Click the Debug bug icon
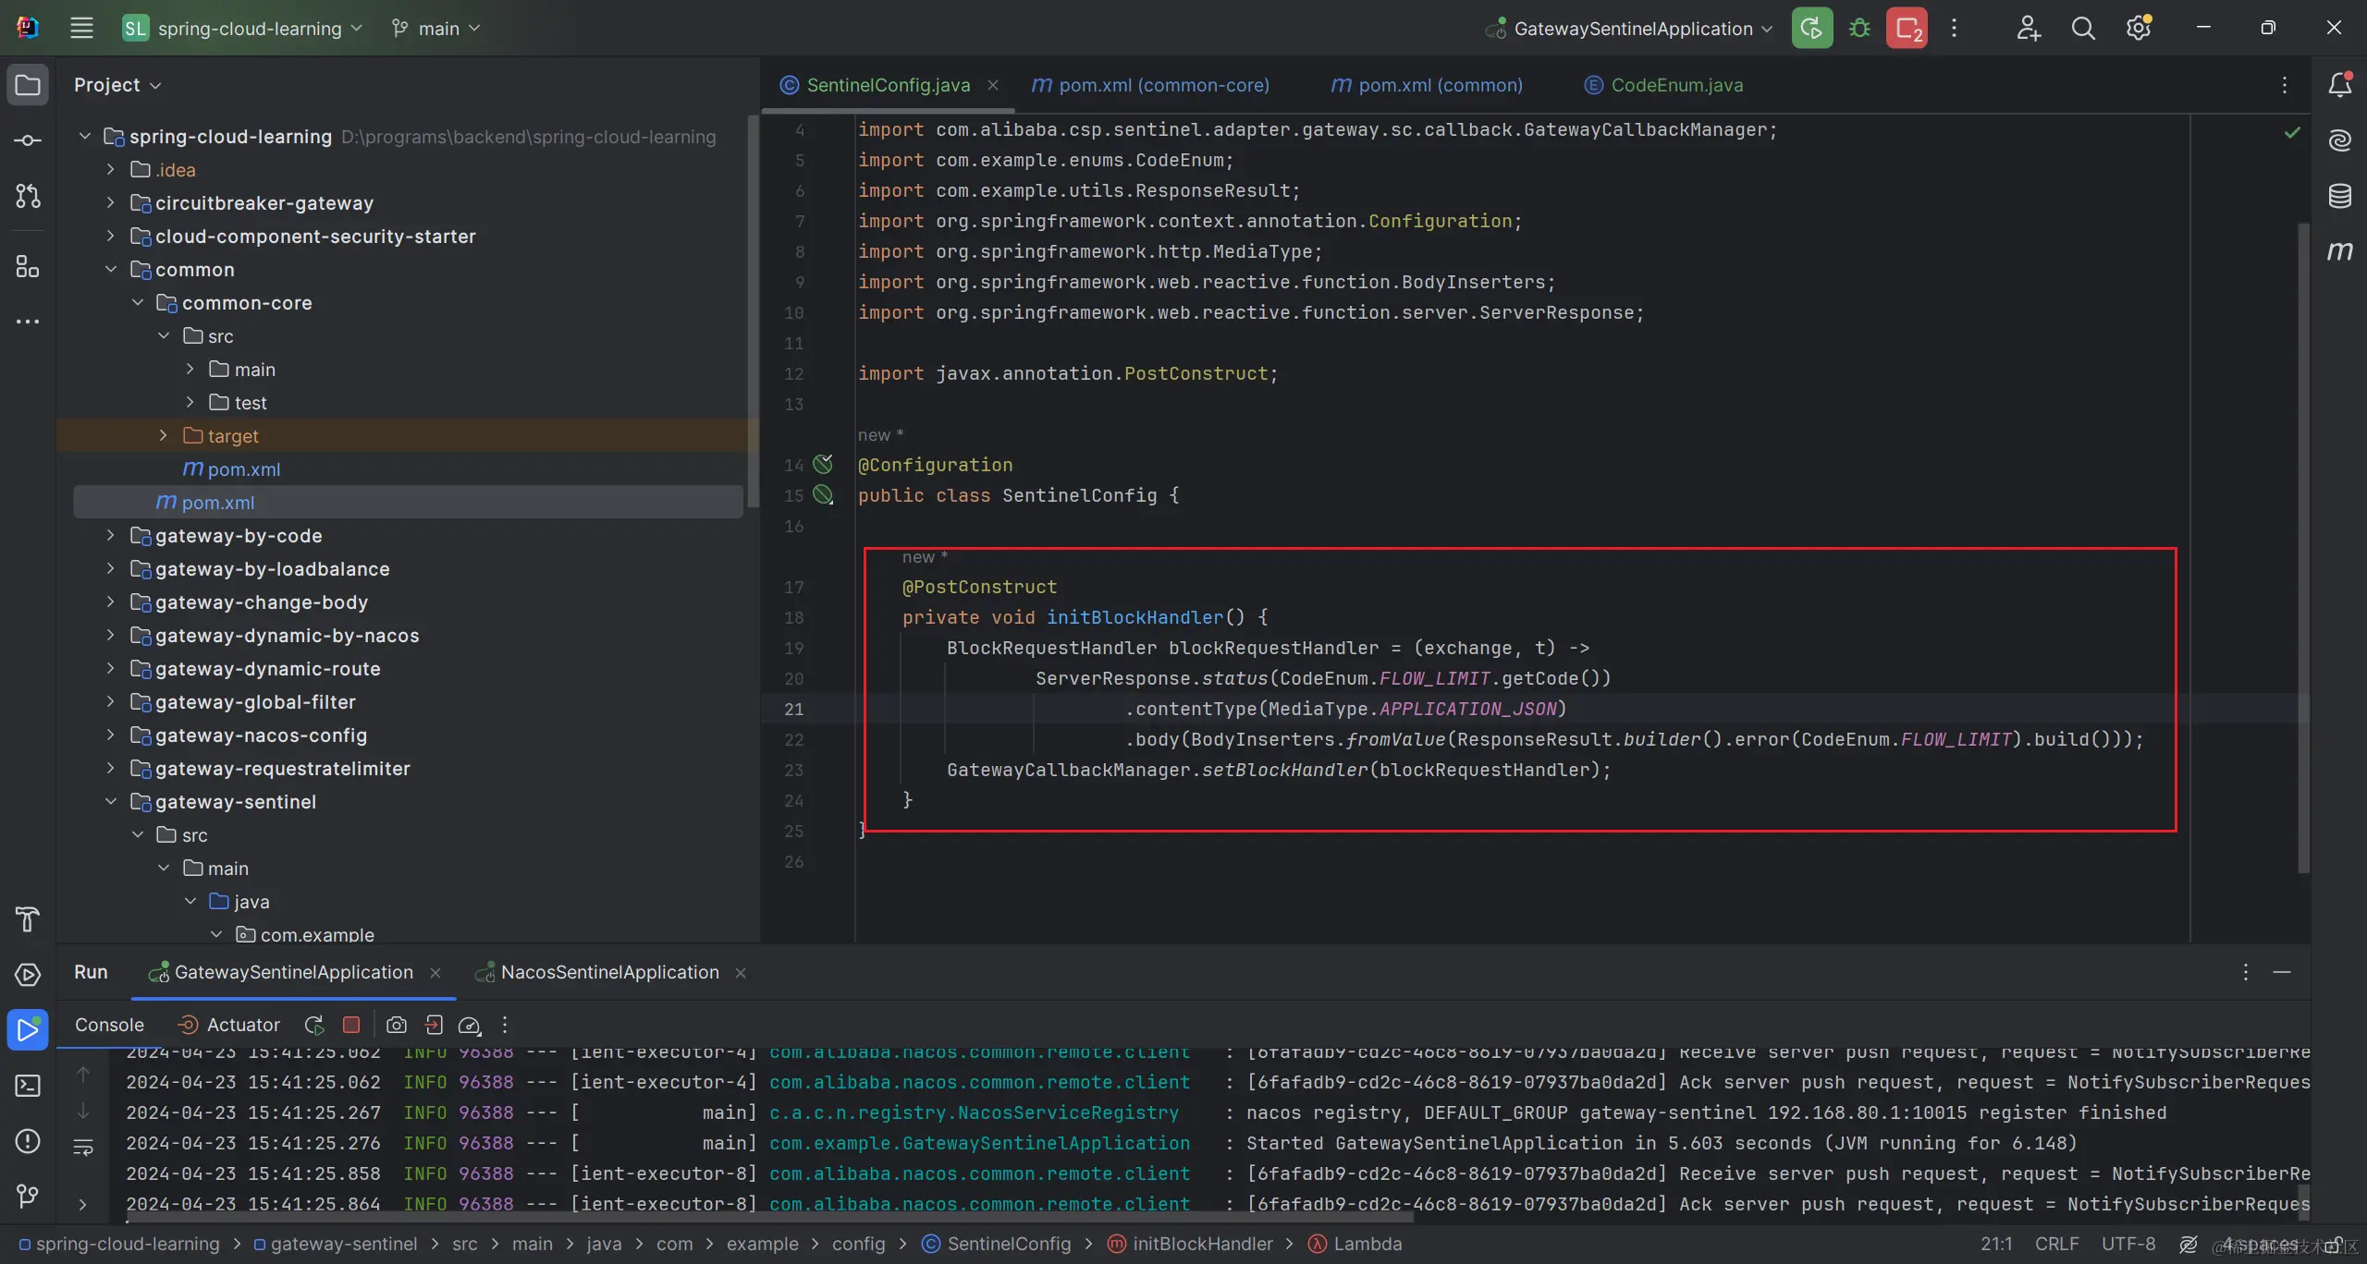Screen dimensions: 2367x1264 pos(1859,29)
